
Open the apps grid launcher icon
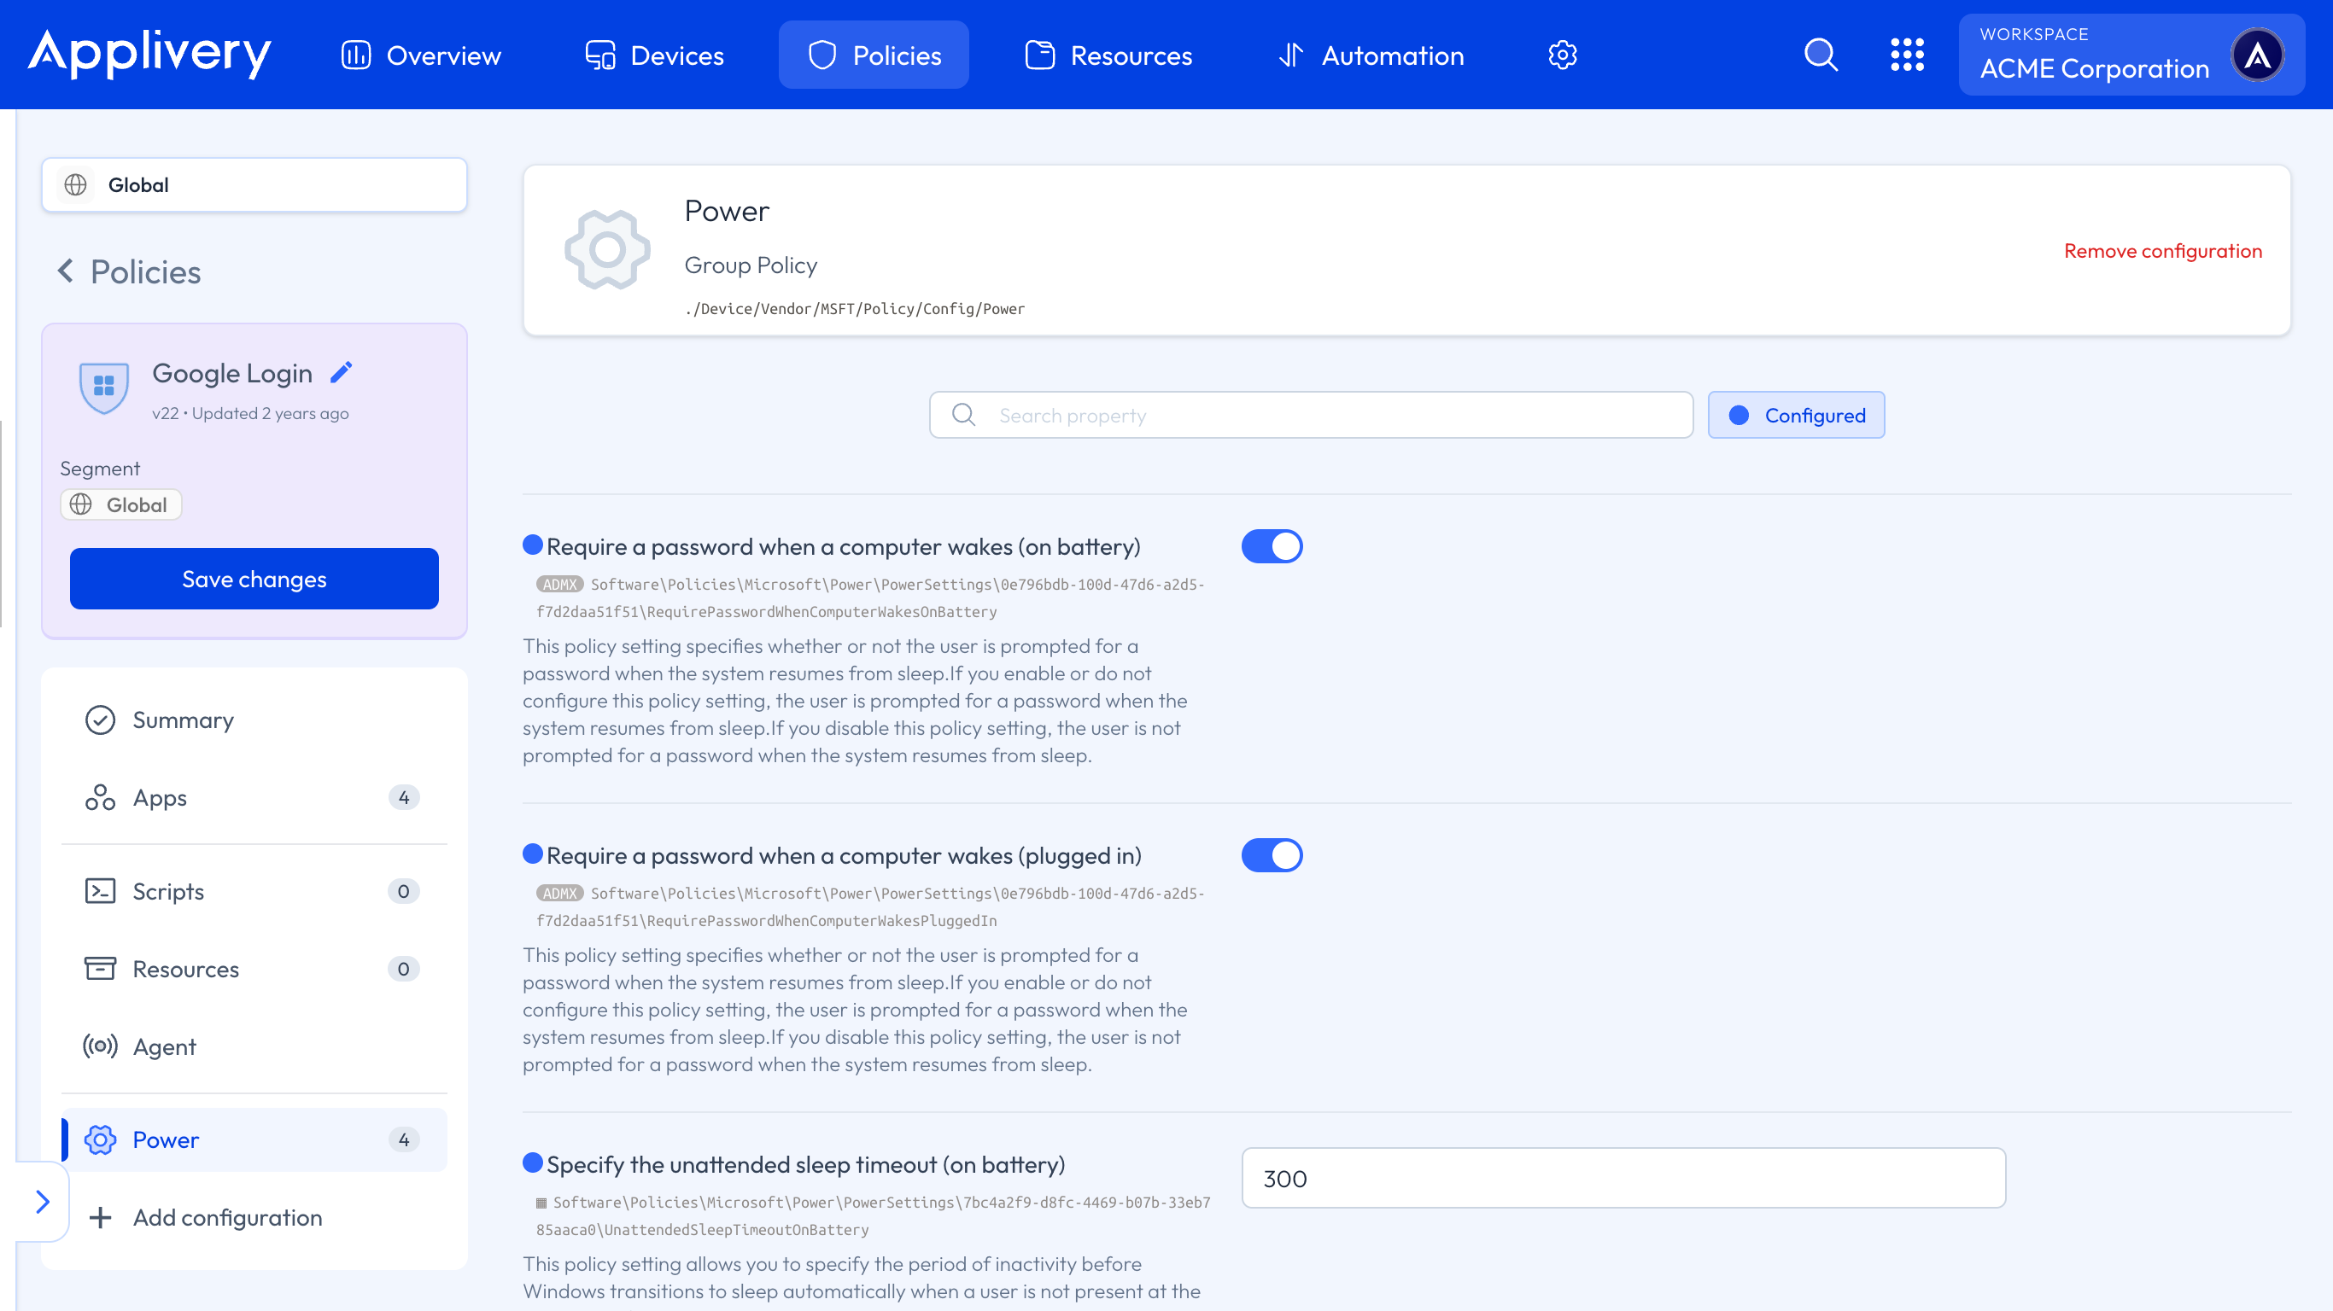pos(1906,55)
